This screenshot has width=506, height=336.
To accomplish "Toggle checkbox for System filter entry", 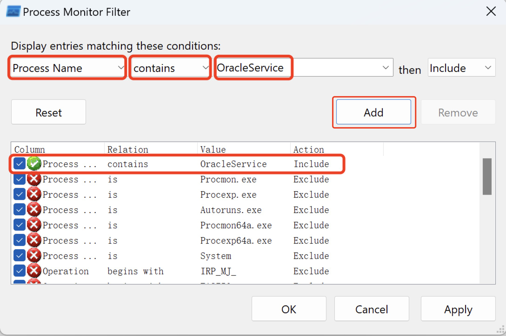I will click(x=20, y=256).
